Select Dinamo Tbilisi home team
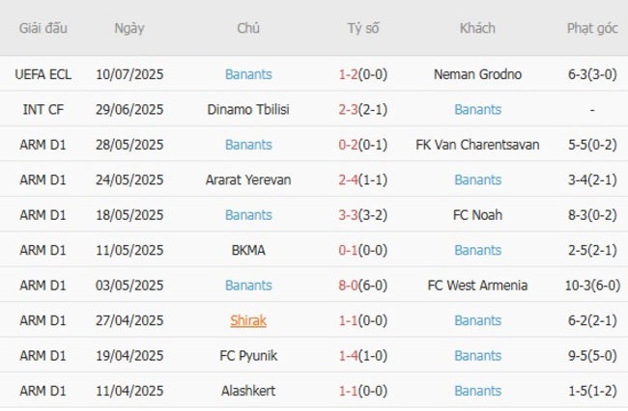This screenshot has width=628, height=411. pyautogui.click(x=248, y=110)
